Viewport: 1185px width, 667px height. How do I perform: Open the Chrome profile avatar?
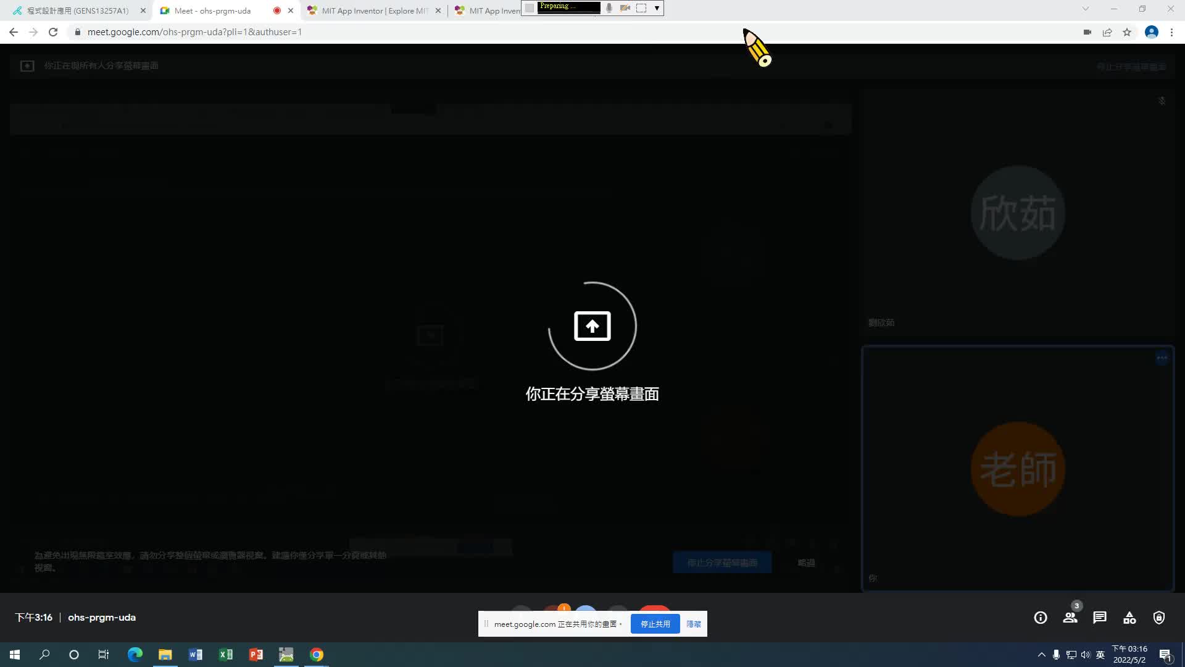click(1151, 32)
